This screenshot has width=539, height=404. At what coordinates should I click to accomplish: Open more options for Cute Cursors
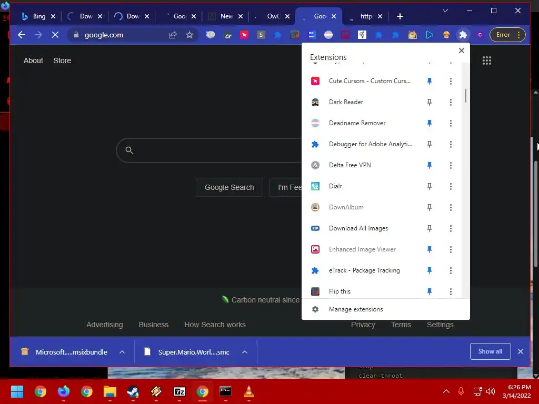coord(451,81)
